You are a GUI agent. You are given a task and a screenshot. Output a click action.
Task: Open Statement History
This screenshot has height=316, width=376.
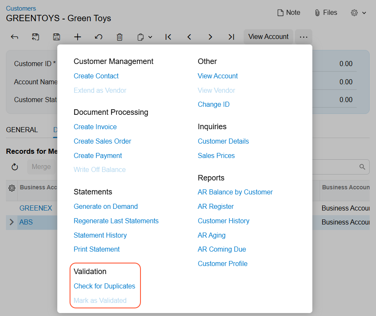pyautogui.click(x=100, y=235)
